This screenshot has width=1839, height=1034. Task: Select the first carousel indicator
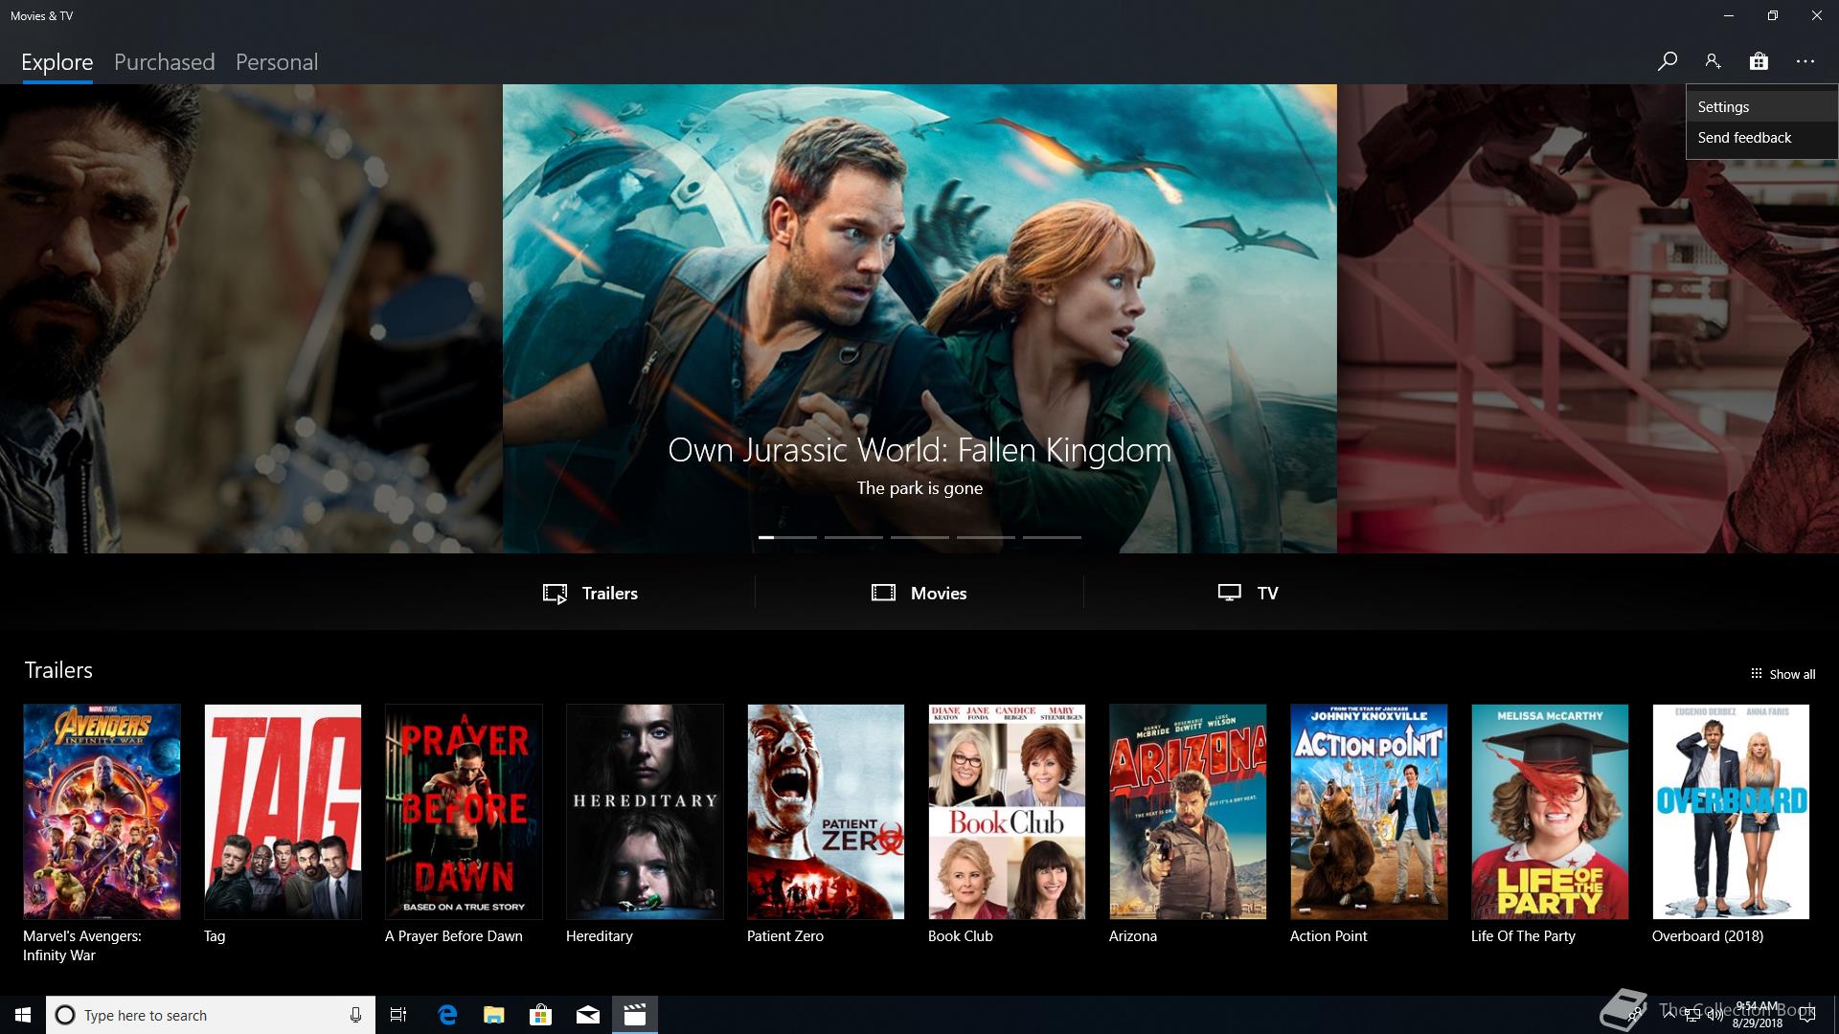pos(787,537)
